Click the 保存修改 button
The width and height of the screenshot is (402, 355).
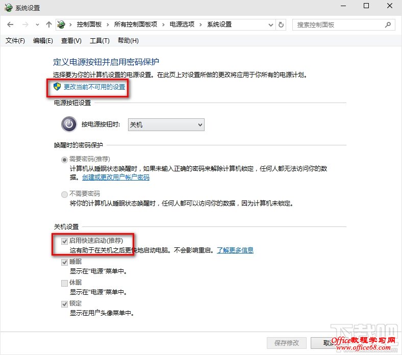(x=287, y=343)
